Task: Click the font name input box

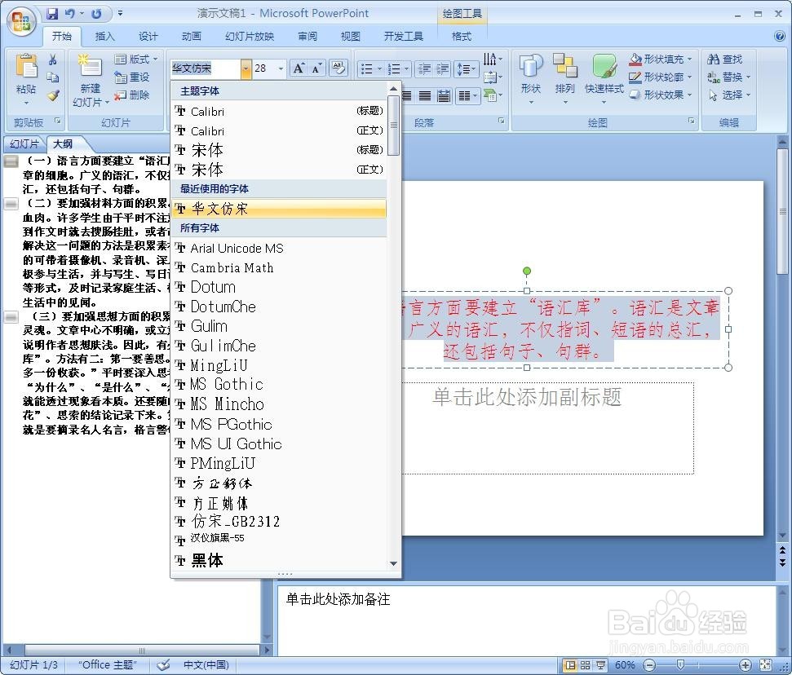Action: coord(205,68)
